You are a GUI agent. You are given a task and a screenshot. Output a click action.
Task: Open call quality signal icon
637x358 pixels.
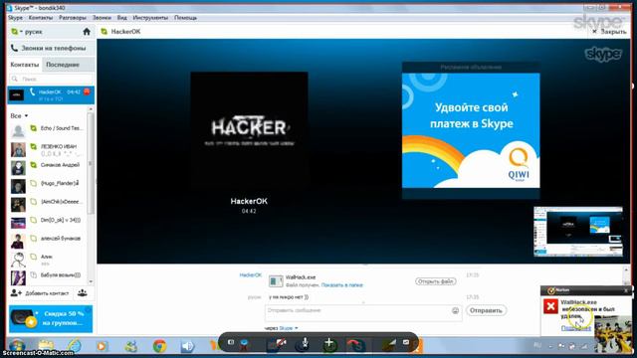(x=391, y=342)
